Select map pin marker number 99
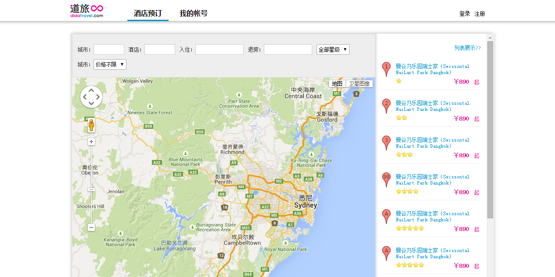Screen dimensions: 555x277 point(386,179)
